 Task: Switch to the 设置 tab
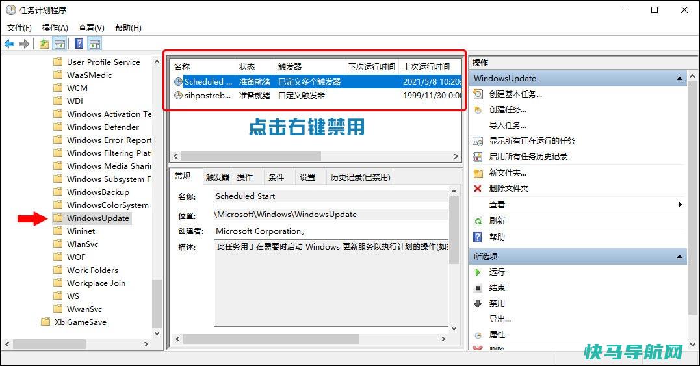click(307, 177)
